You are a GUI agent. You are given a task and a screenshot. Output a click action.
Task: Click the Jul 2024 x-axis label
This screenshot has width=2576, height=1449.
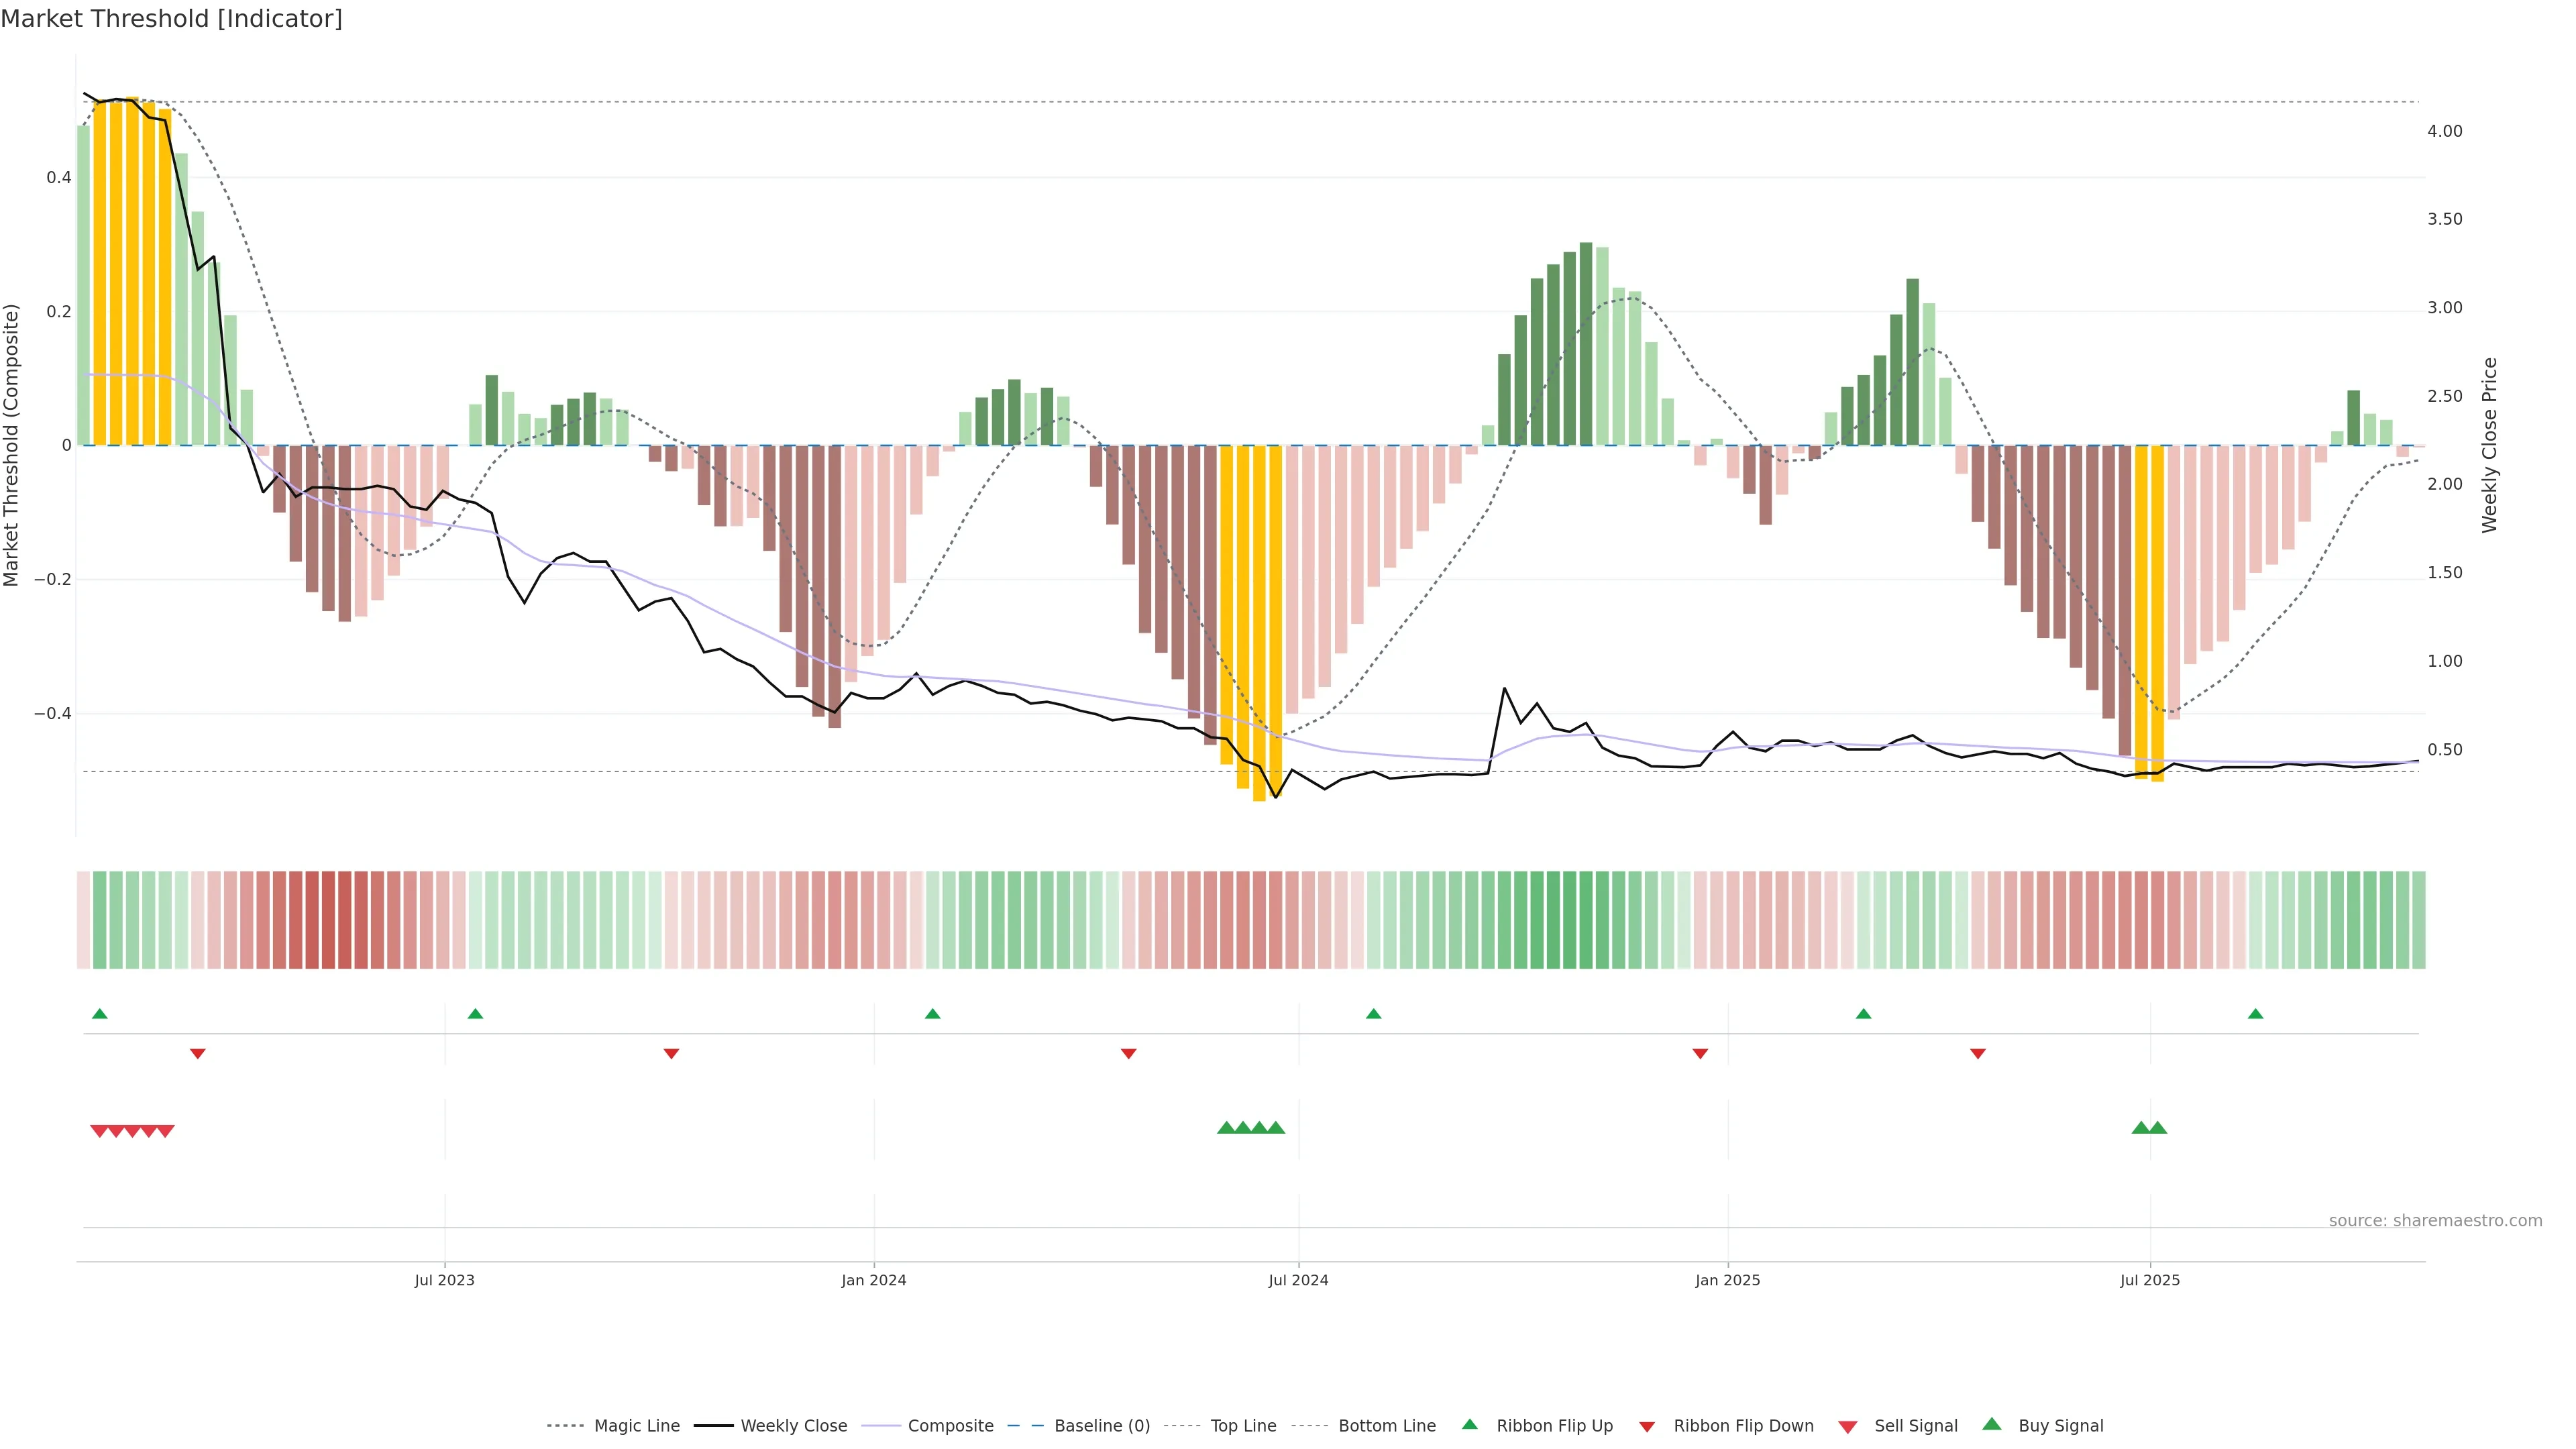point(1298,1280)
